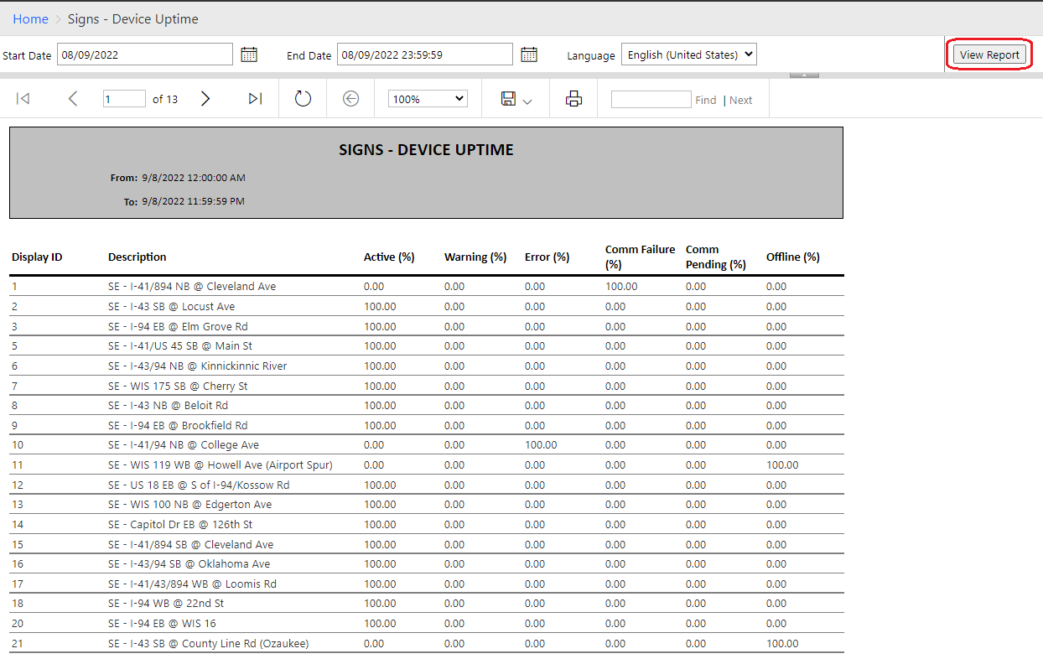Select the Display ID column header
Viewport: 1043px width, 659px height.
[37, 257]
